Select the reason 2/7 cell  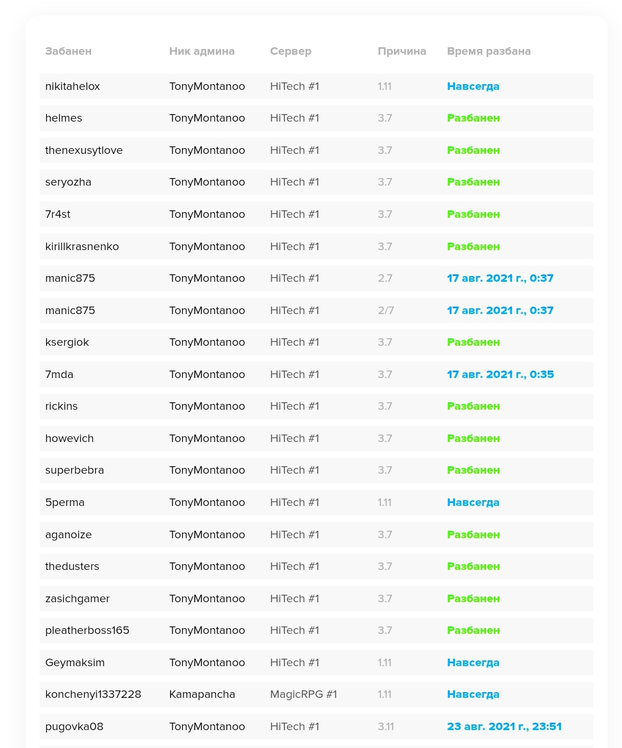[386, 311]
